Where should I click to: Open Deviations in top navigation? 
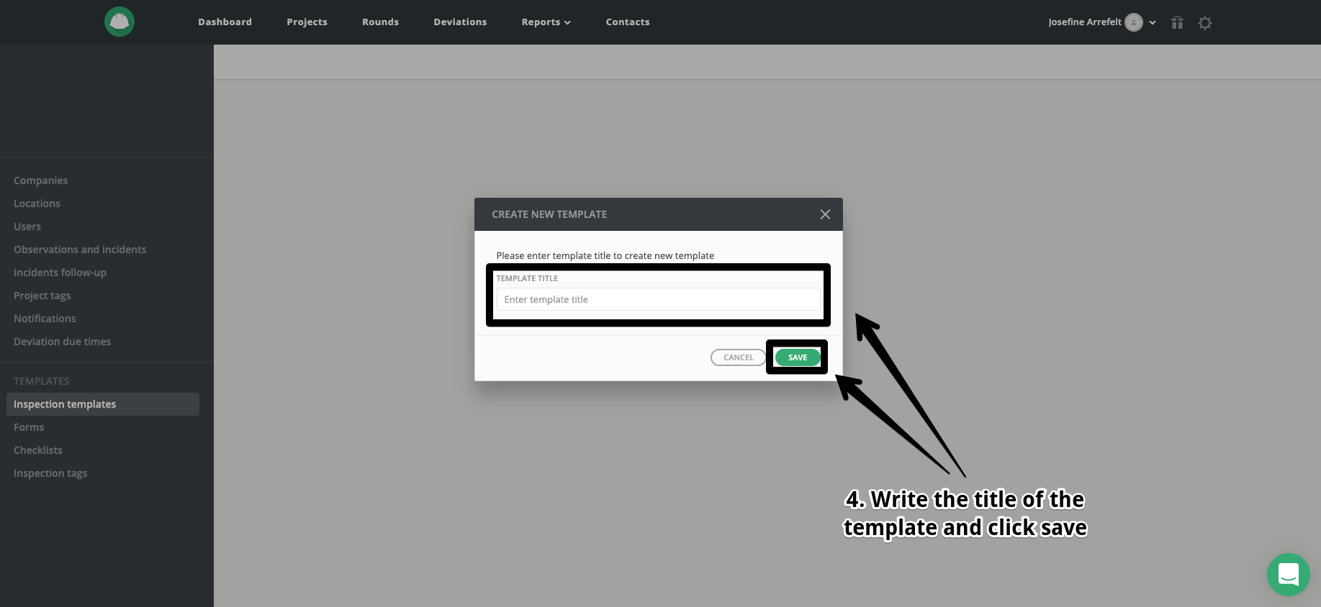(x=461, y=22)
